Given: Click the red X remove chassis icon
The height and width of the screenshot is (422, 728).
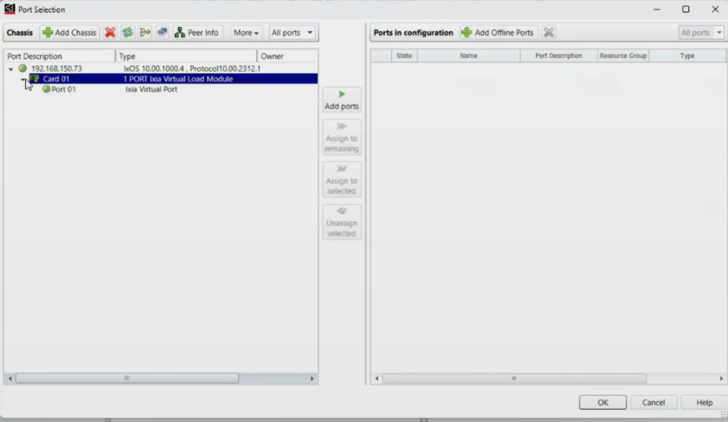Looking at the screenshot, I should pyautogui.click(x=110, y=33).
